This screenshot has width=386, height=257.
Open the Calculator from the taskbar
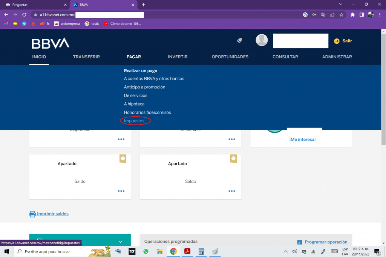pyautogui.click(x=201, y=251)
